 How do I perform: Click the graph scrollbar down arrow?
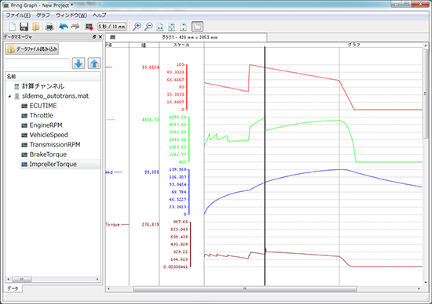pyautogui.click(x=425, y=282)
